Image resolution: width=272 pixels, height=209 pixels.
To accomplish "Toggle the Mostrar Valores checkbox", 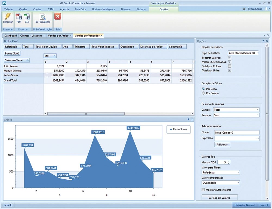I will tap(230, 58).
